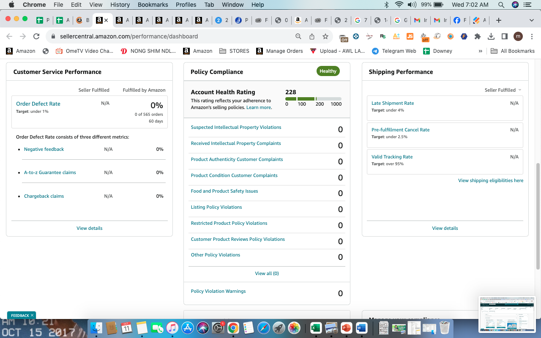This screenshot has width=541, height=338.
Task: Open Calendar from the Dock
Action: (126, 328)
